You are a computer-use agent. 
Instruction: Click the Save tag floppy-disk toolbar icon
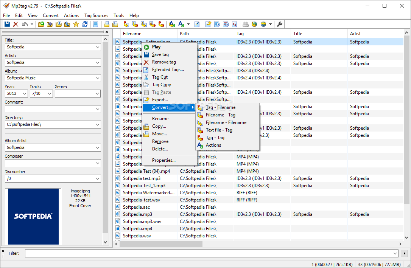tap(7, 24)
